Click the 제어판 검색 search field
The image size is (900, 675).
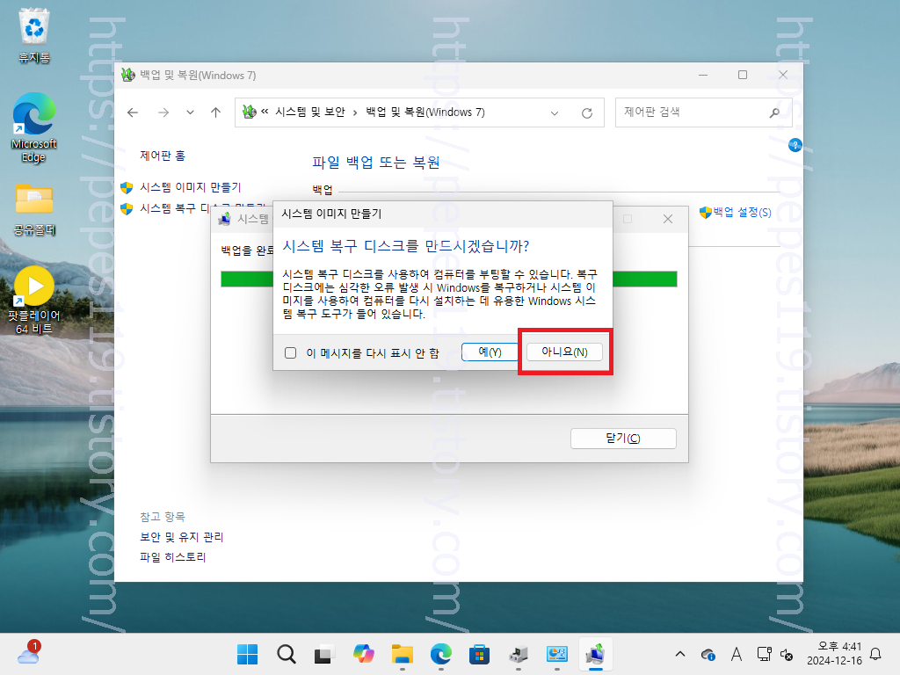click(x=703, y=112)
